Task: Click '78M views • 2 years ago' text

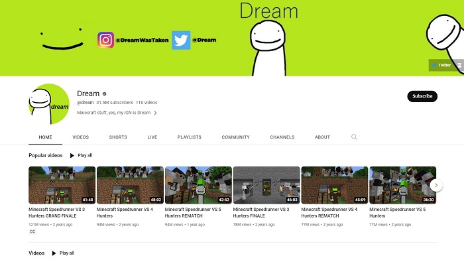Action: tap(254, 225)
